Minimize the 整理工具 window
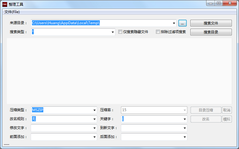Screen dimensions: 239x149 [x=211, y=3]
